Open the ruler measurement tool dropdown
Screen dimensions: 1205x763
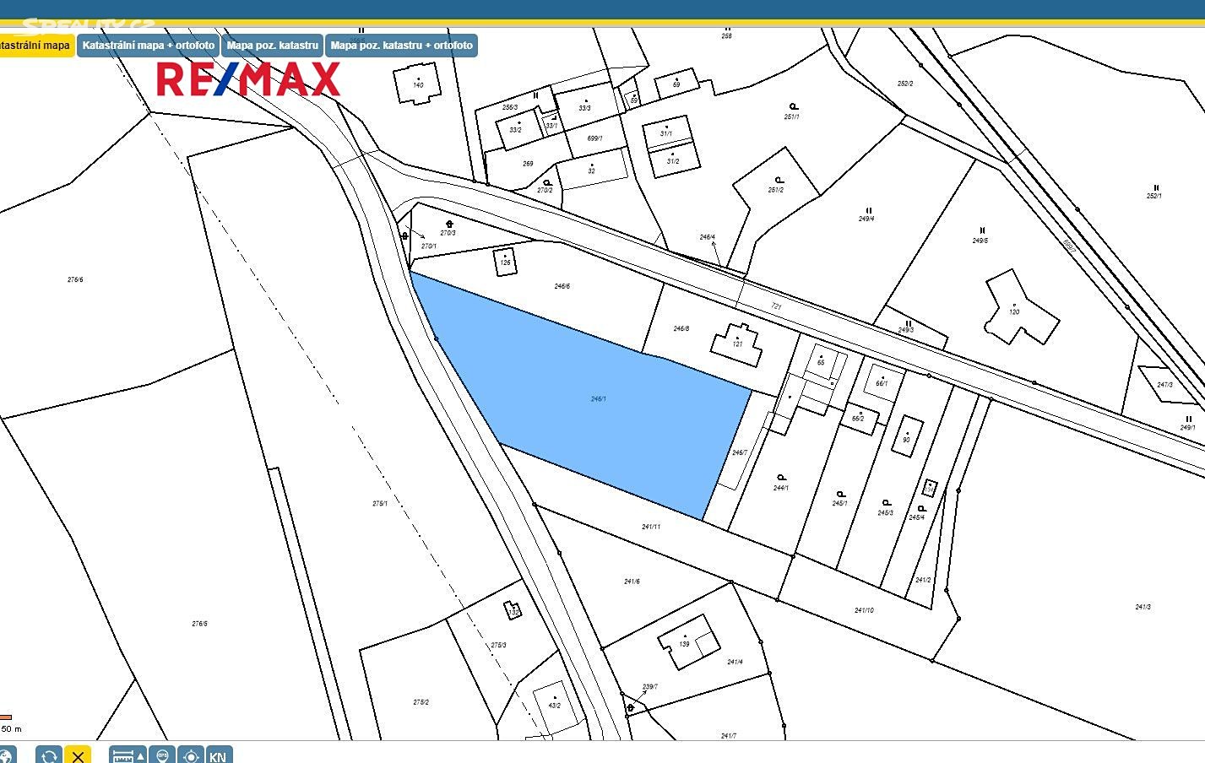click(x=128, y=755)
